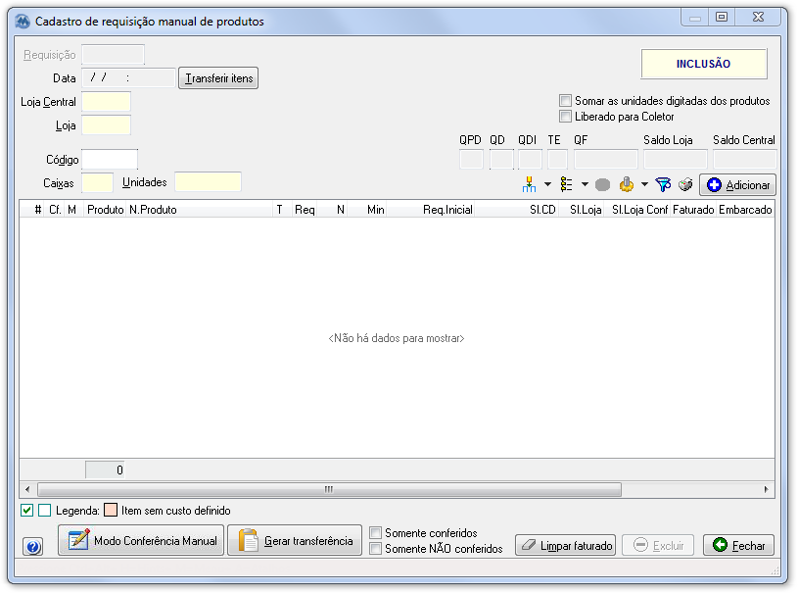
Task: Click Gerar transferência button
Action: pos(295,540)
